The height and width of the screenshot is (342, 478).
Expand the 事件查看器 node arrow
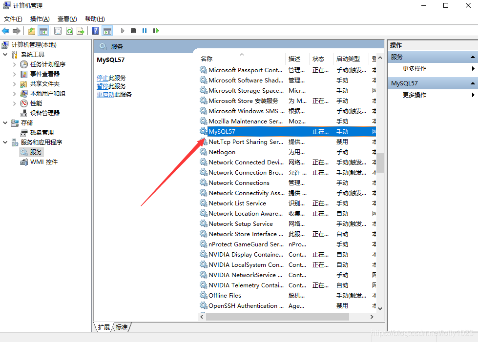[x=14, y=74]
